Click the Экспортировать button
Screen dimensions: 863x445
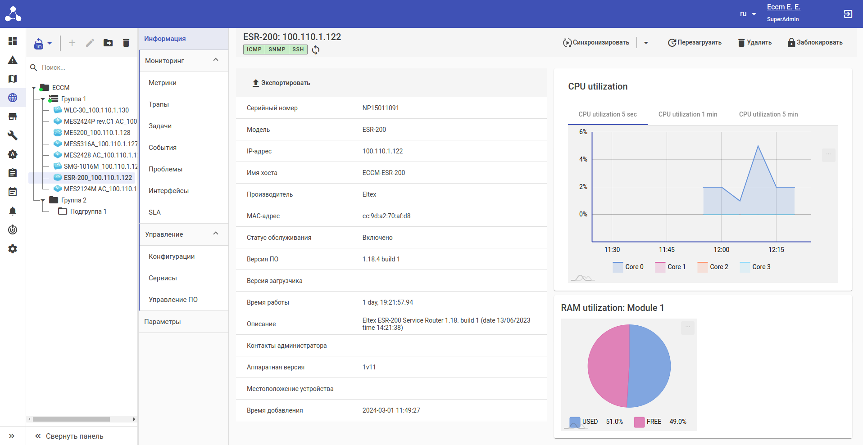[x=281, y=83]
